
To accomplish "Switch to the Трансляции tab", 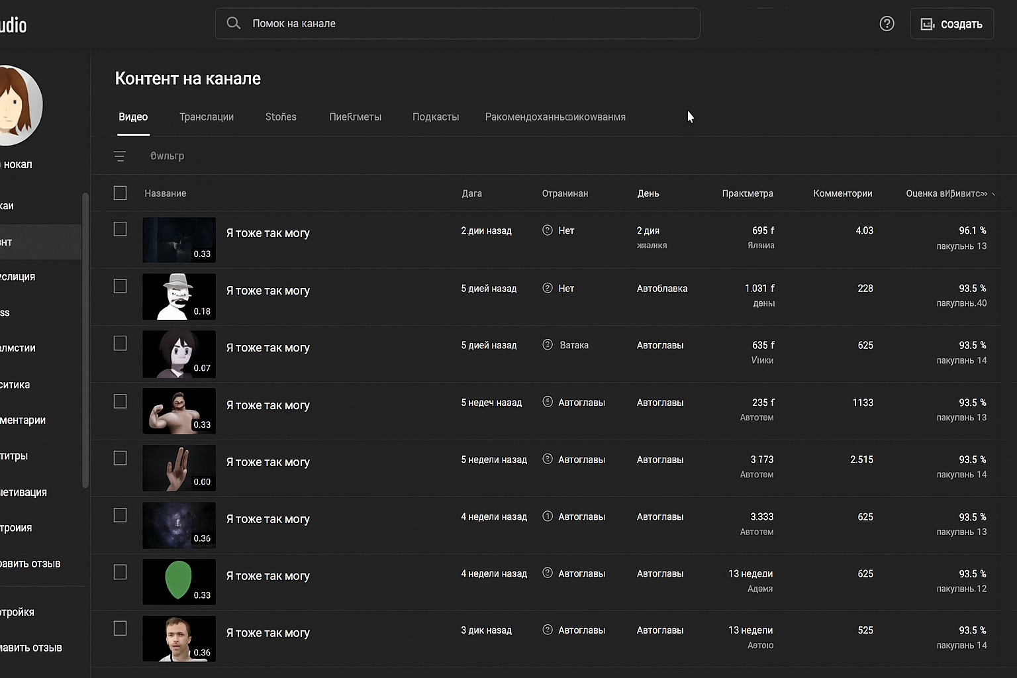I will (206, 117).
